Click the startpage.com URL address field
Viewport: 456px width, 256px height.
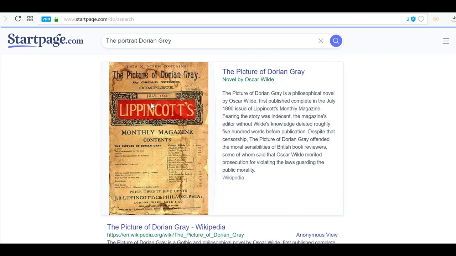pos(99,19)
